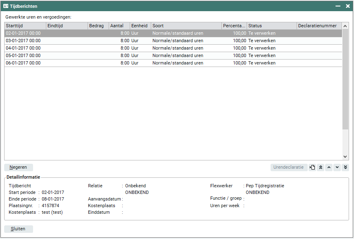Click the open document icon next to Urendeclaratie
Screen dimensions: 354x239
tap(313, 167)
